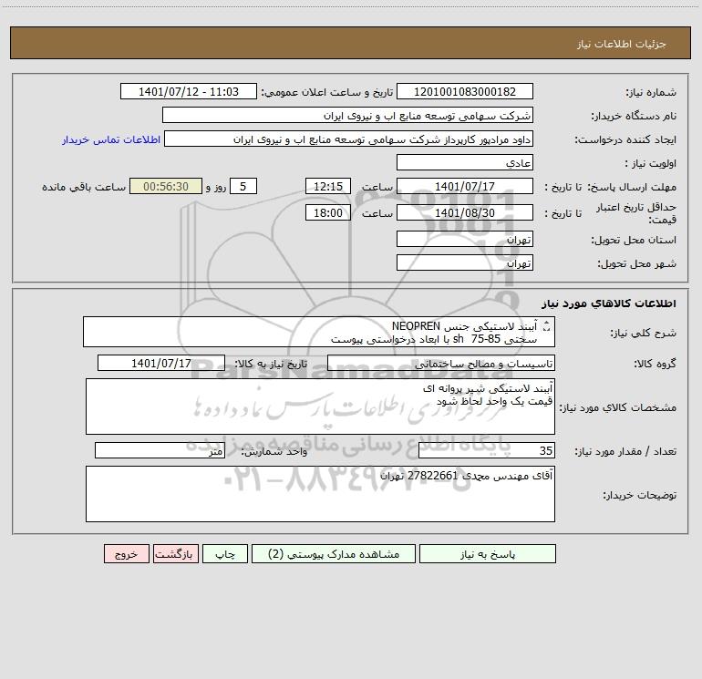The width and height of the screenshot is (702, 679).
Task: Click the چاپ print button
Action: (x=225, y=553)
